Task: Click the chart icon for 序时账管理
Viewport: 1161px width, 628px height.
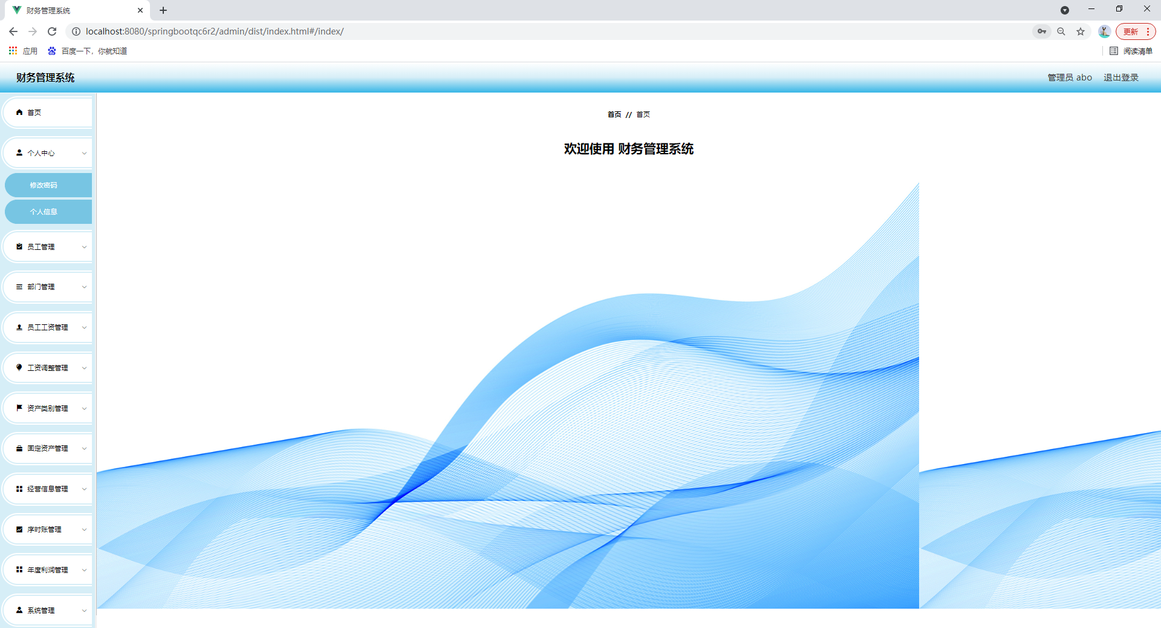Action: 19,529
